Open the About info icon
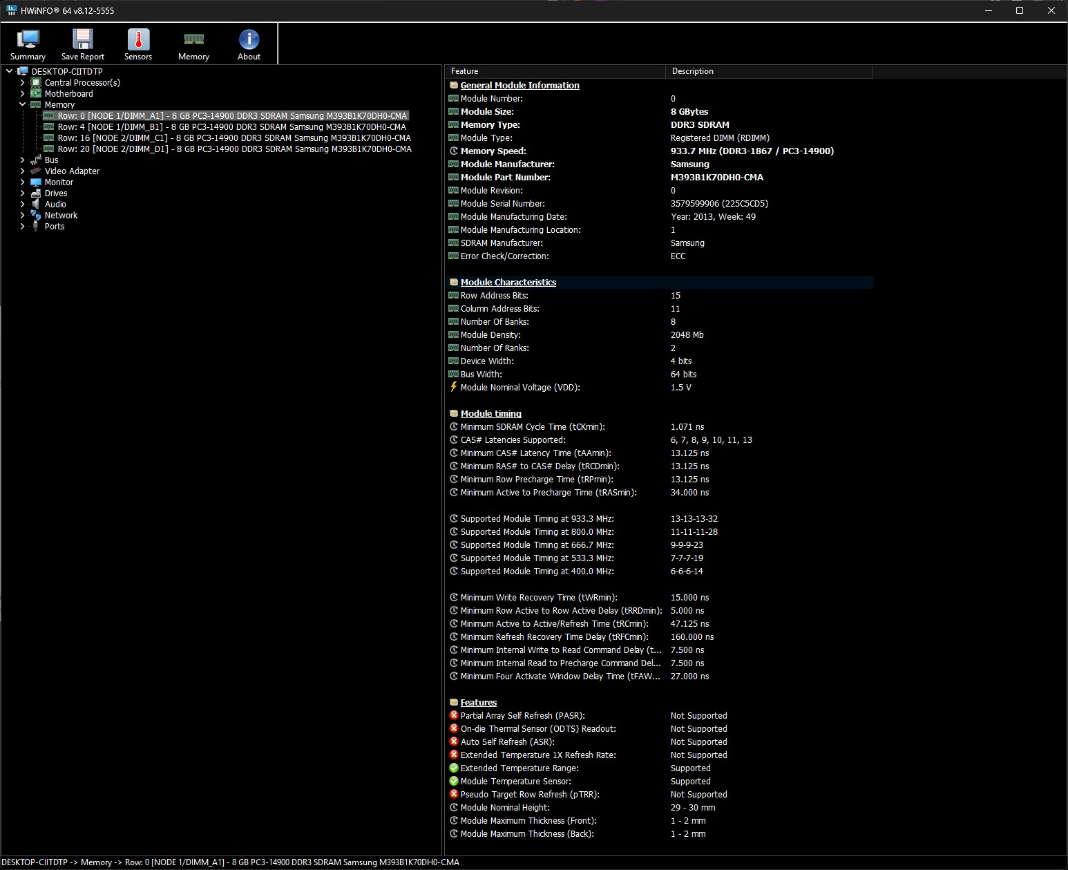This screenshot has width=1068, height=870. [249, 39]
